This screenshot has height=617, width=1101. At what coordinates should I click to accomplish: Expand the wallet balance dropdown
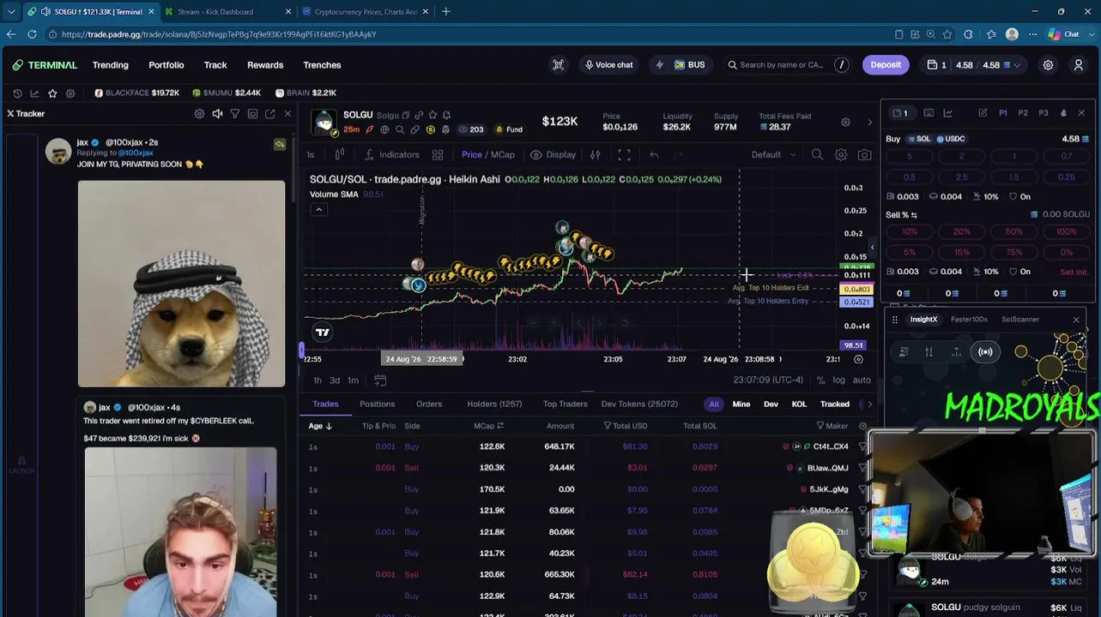tap(1018, 65)
